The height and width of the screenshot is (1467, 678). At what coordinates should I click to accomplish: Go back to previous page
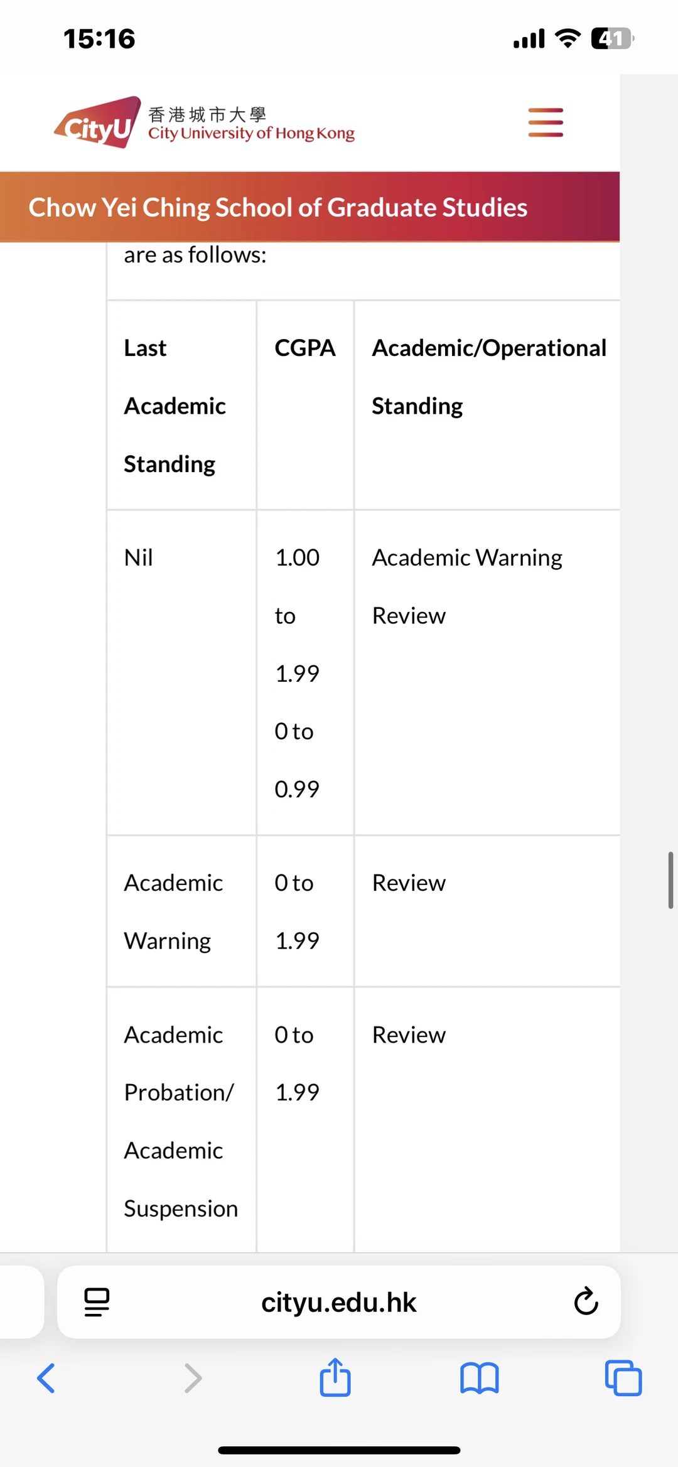(x=46, y=1378)
